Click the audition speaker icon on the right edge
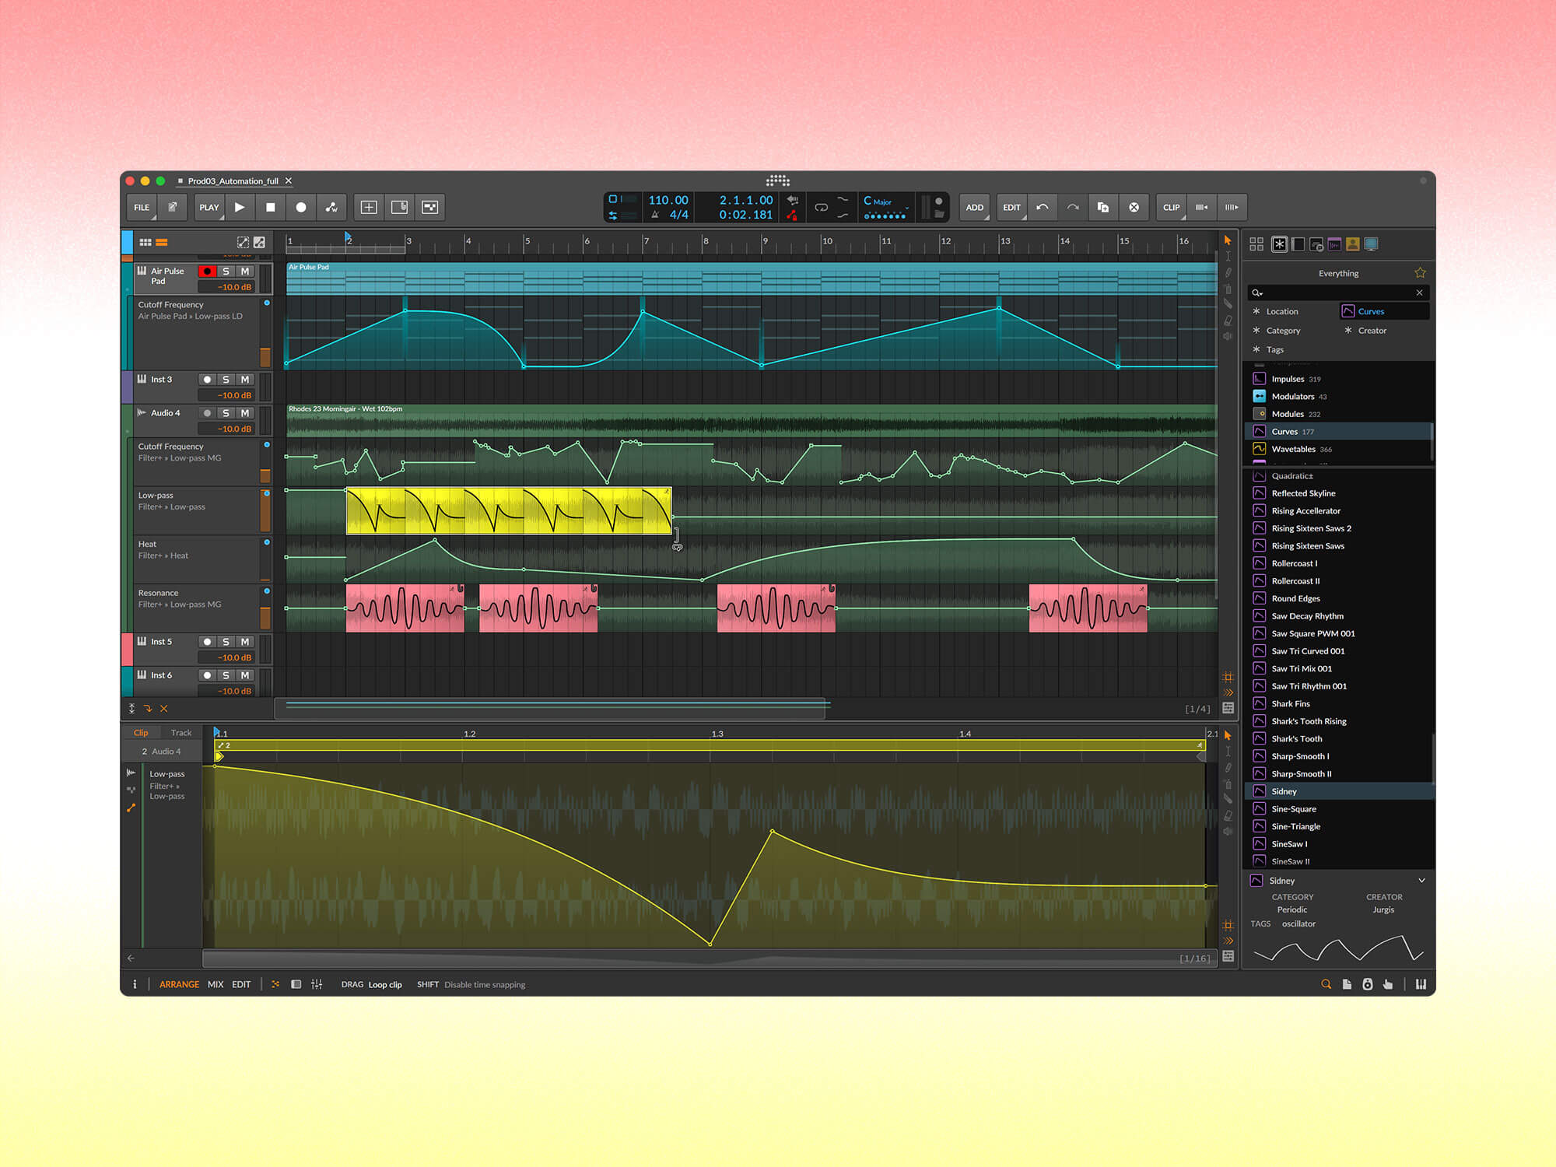 tap(1228, 335)
